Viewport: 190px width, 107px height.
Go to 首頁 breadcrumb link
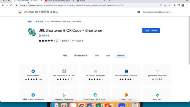point(30,21)
